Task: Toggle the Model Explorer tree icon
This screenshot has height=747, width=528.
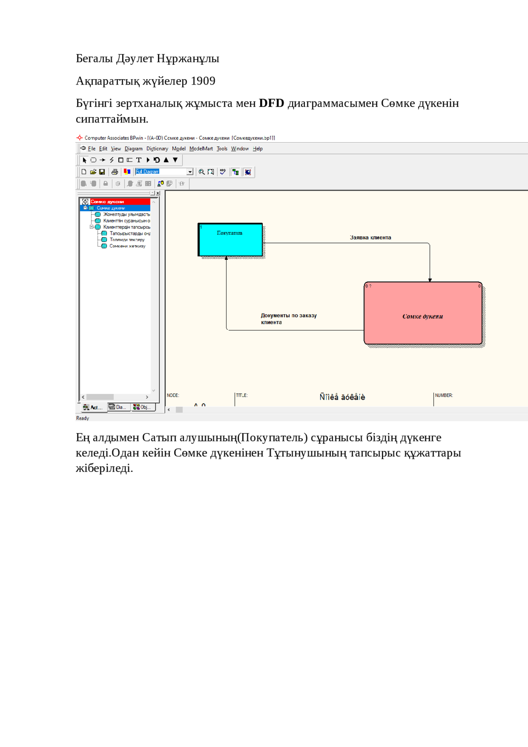Action: [x=236, y=172]
